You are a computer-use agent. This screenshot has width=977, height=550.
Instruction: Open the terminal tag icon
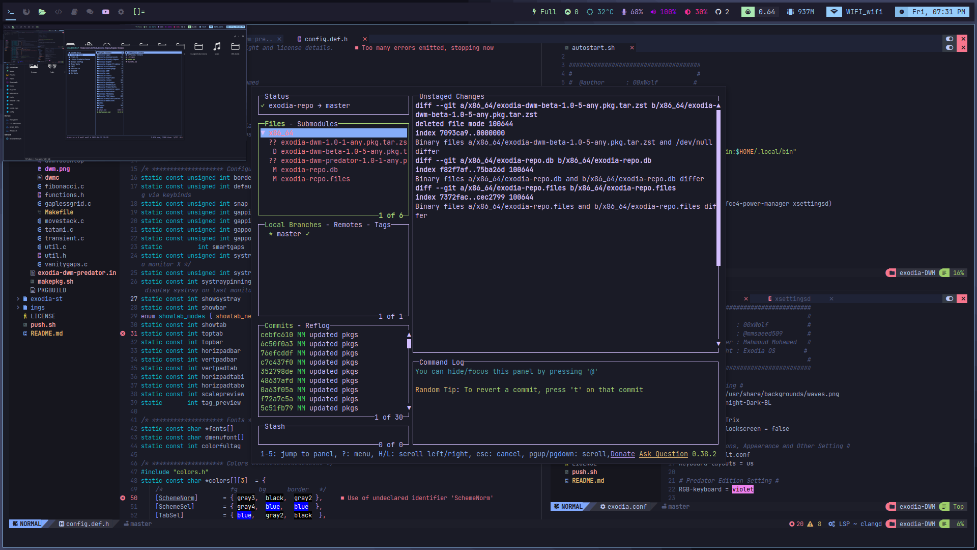[x=11, y=12]
